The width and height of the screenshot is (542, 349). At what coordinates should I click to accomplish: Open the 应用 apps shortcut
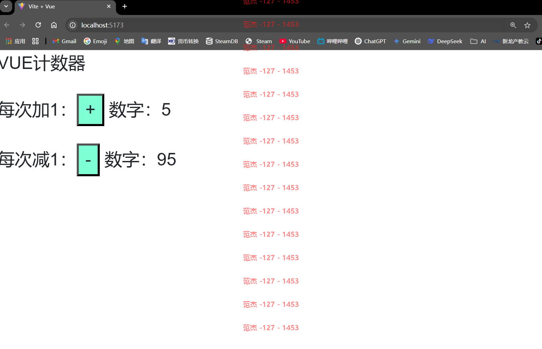(15, 41)
